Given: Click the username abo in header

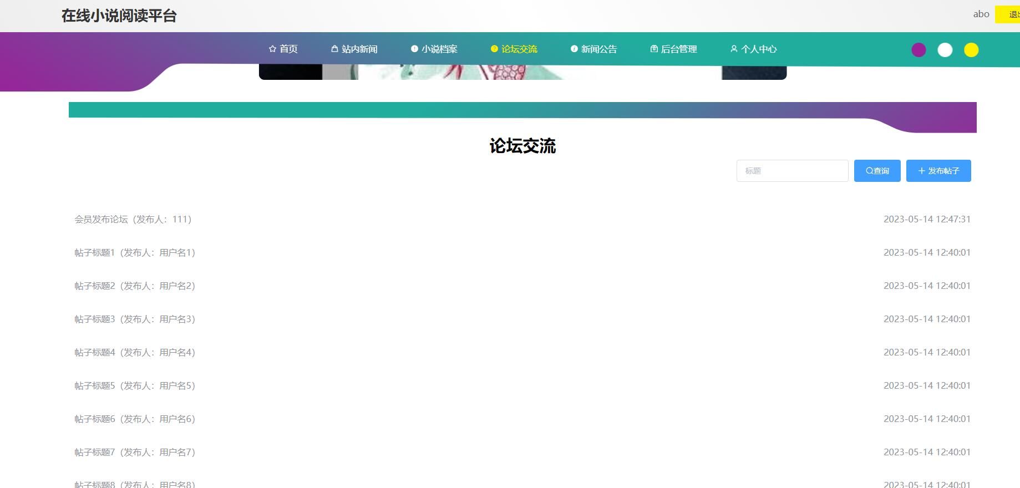Looking at the screenshot, I should pos(981,14).
